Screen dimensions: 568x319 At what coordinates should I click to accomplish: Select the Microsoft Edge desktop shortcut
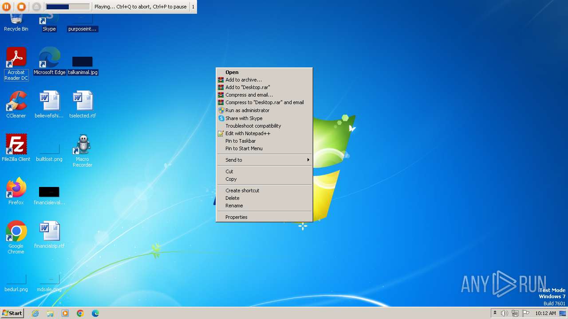tap(49, 62)
